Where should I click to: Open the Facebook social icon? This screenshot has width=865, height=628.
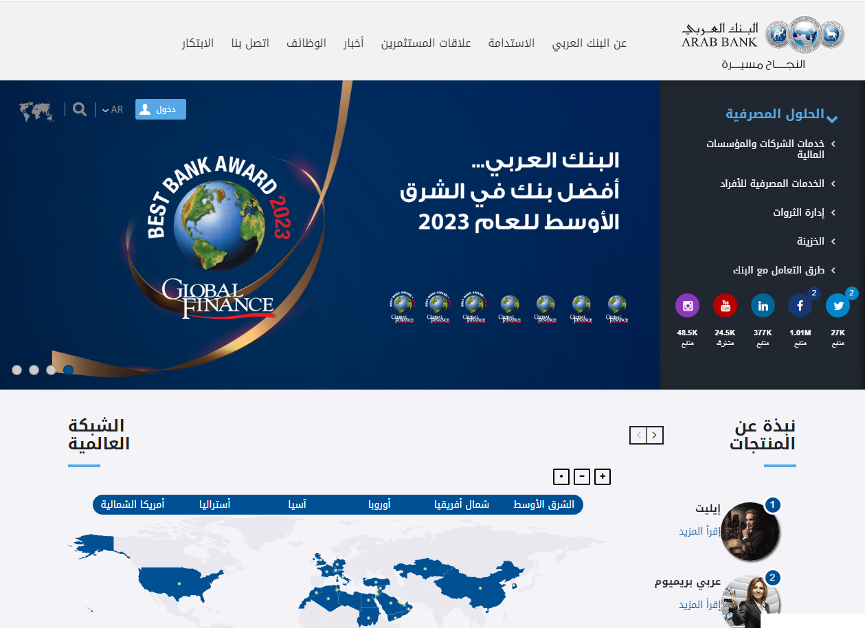pos(800,305)
